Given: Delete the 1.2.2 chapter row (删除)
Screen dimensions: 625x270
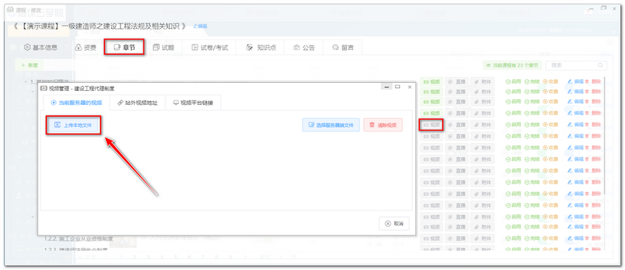Looking at the screenshot, I should (x=593, y=238).
